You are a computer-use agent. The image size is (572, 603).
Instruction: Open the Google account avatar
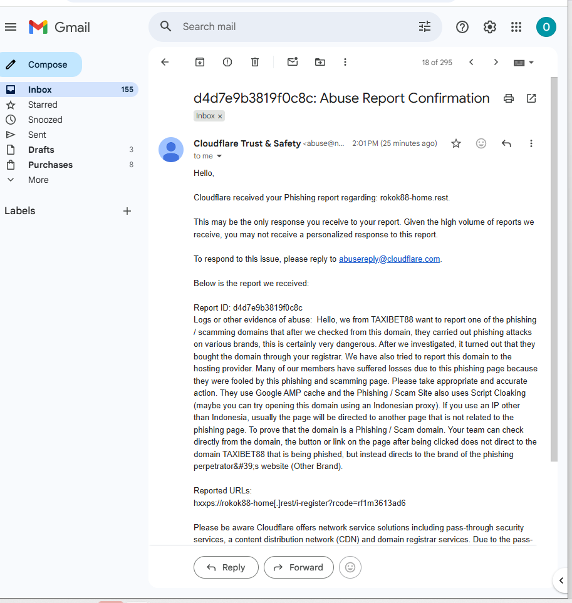(546, 27)
